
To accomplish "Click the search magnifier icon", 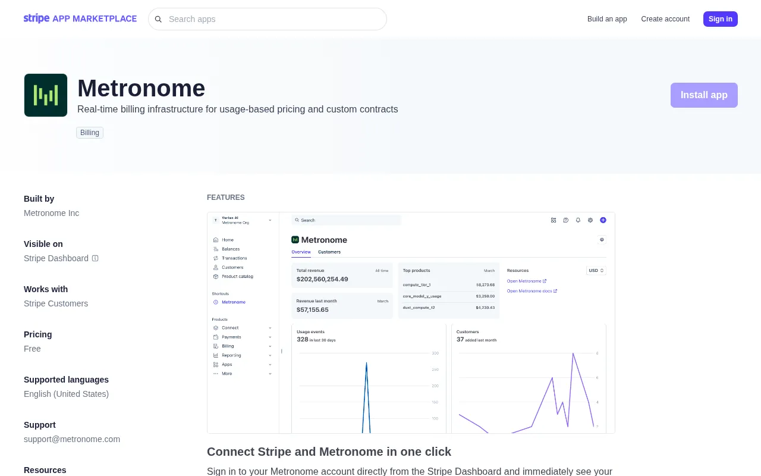I will [x=158, y=19].
